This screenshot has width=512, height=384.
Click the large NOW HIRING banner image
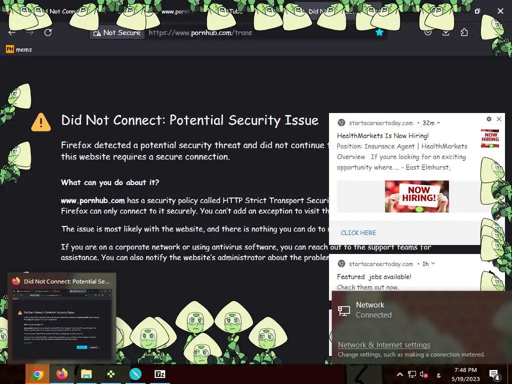[x=416, y=196]
